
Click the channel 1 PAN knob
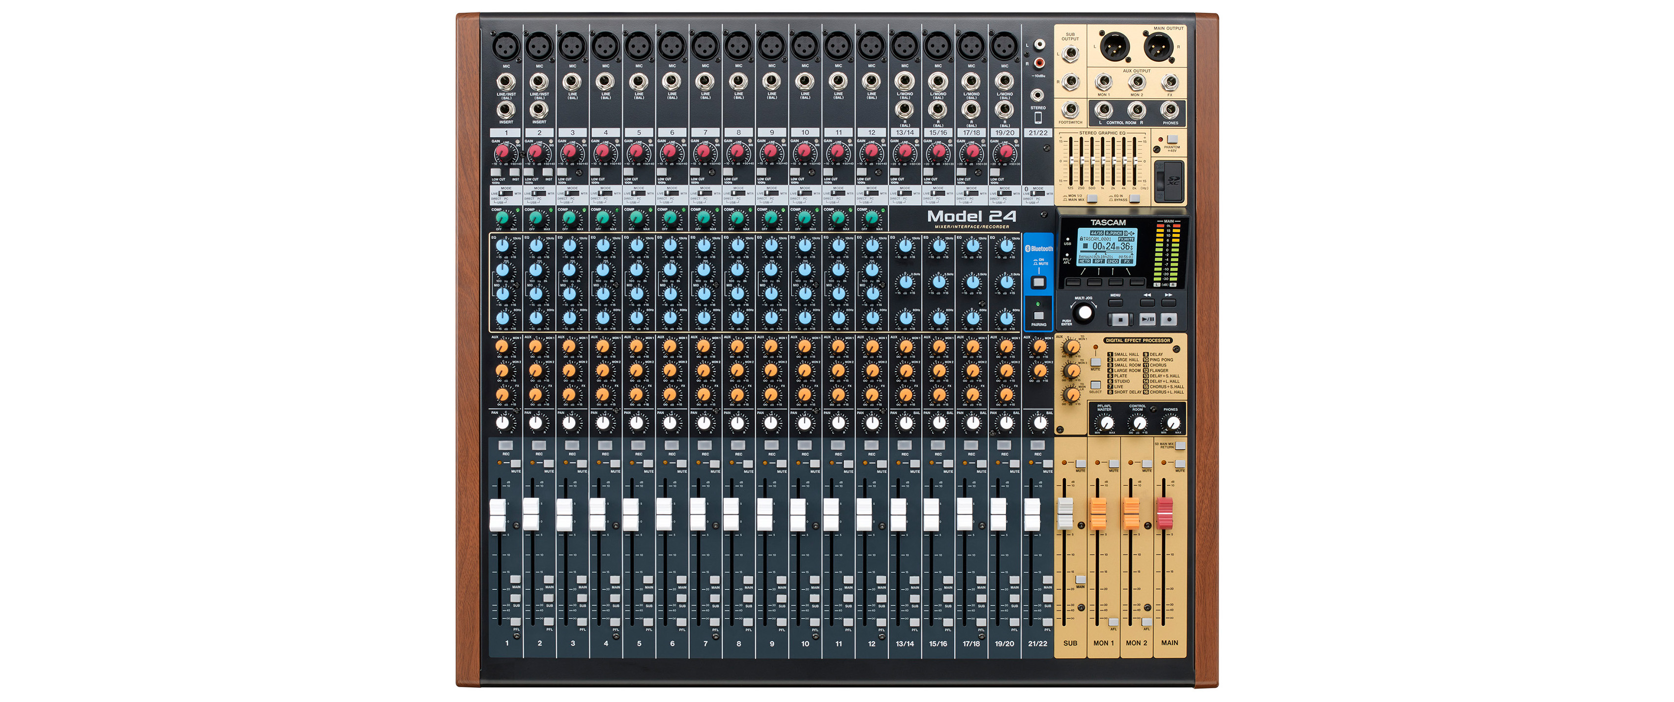[502, 423]
